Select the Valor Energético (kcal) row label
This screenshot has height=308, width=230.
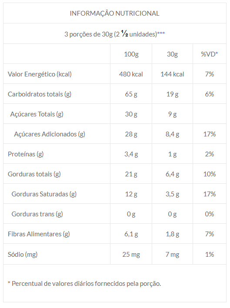(x=40, y=74)
